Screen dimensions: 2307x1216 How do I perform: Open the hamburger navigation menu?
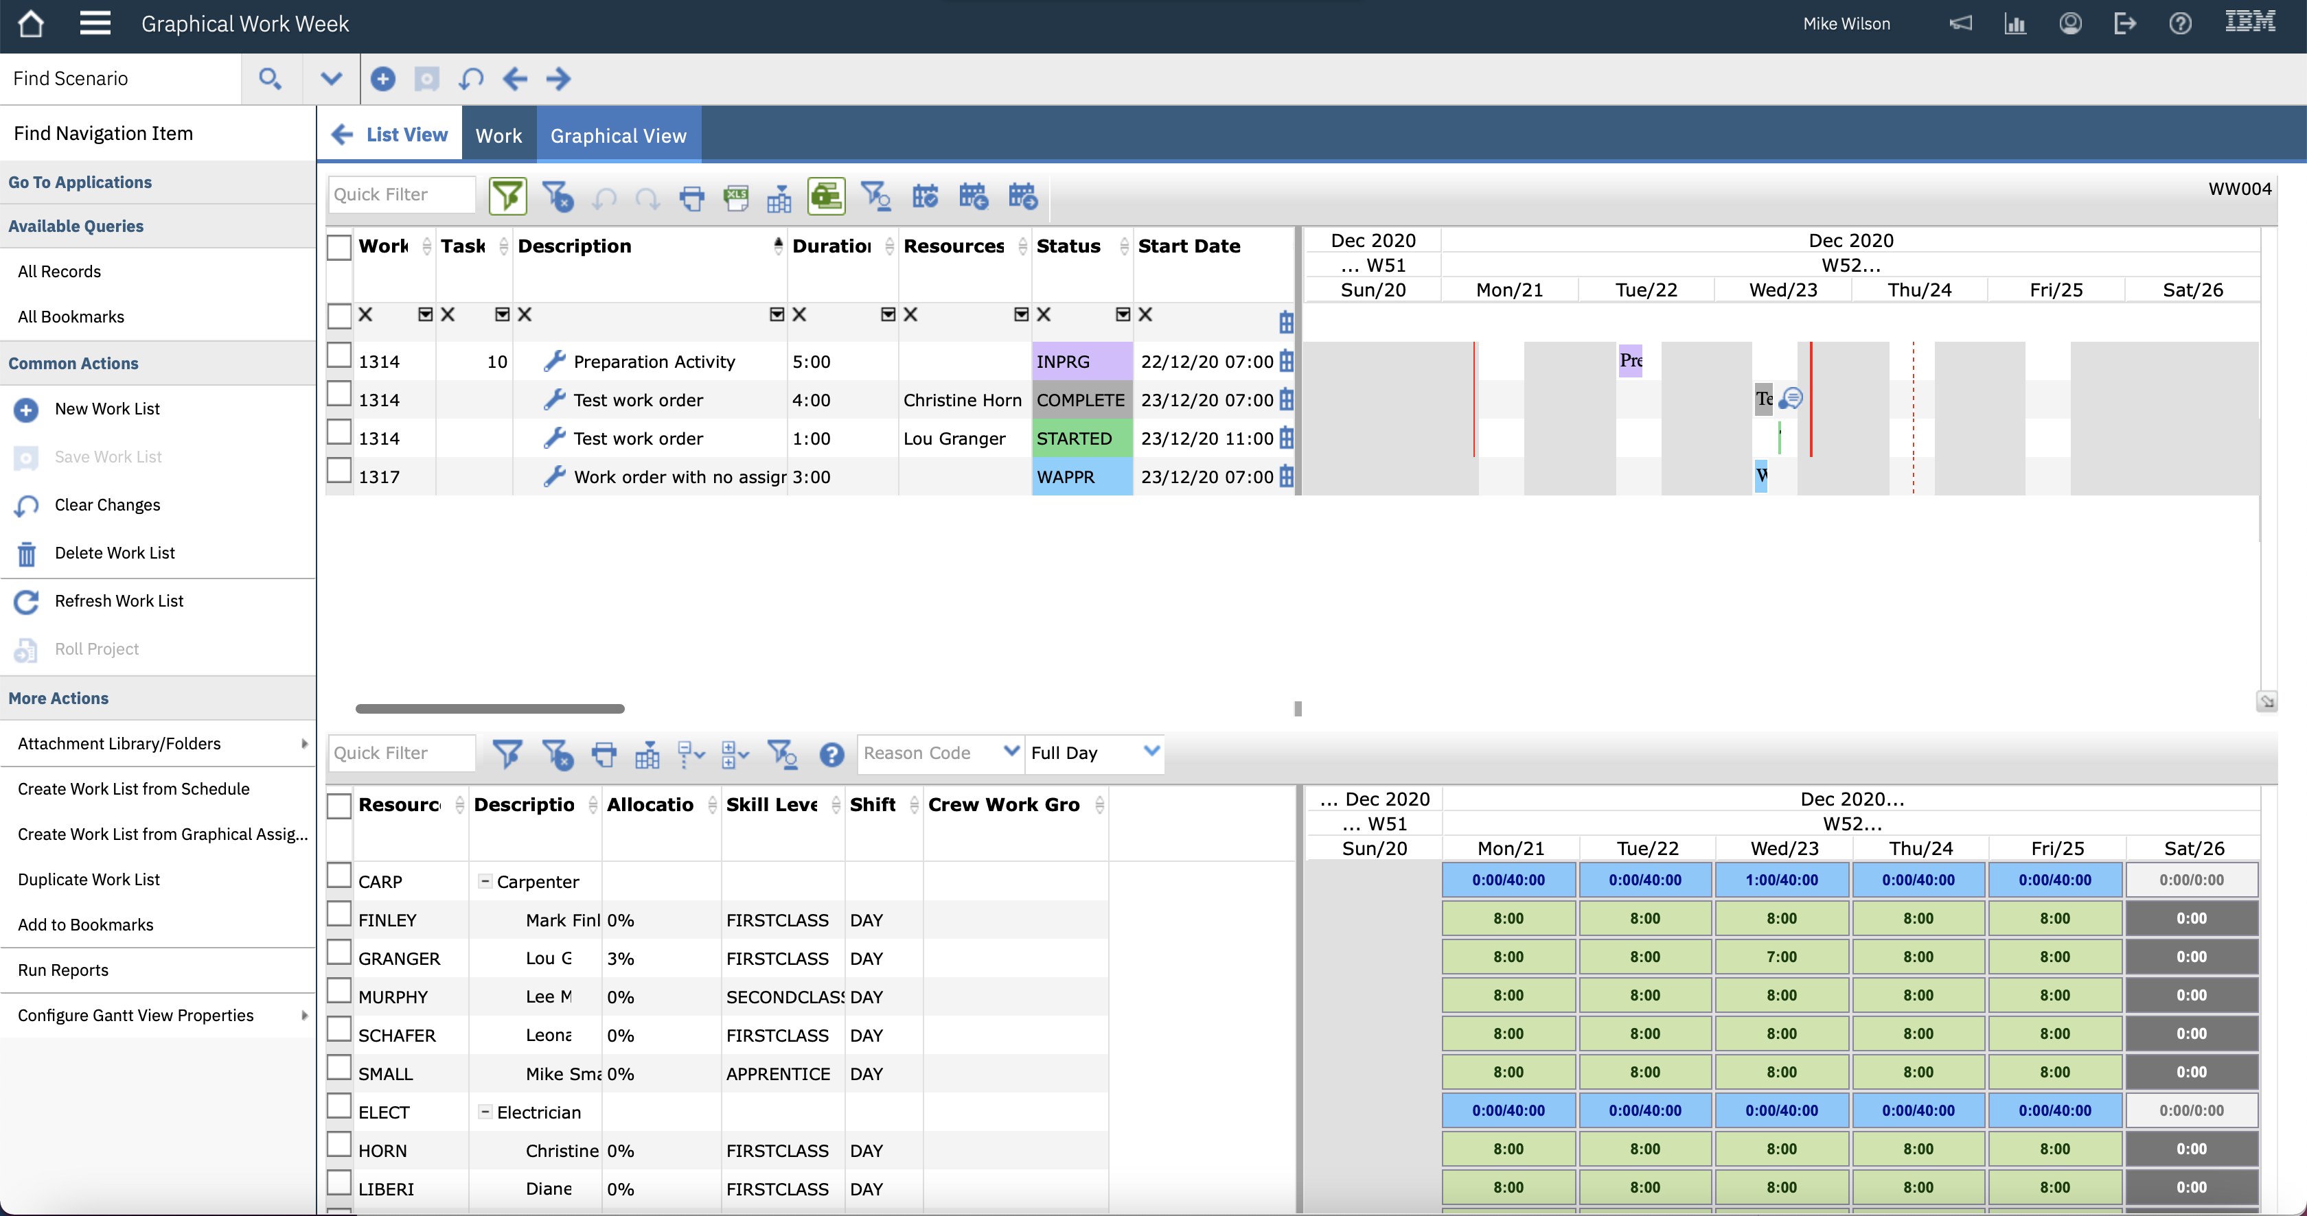[95, 24]
